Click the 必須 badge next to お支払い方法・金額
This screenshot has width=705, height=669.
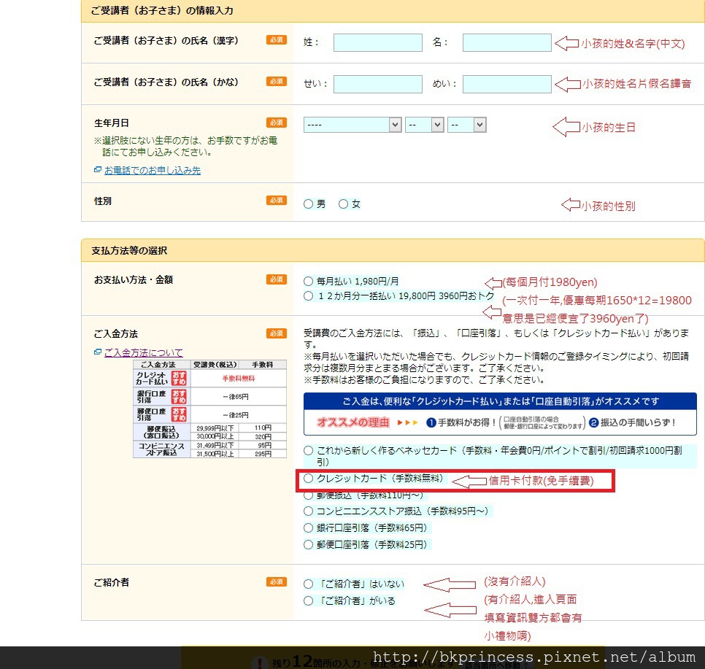point(277,279)
